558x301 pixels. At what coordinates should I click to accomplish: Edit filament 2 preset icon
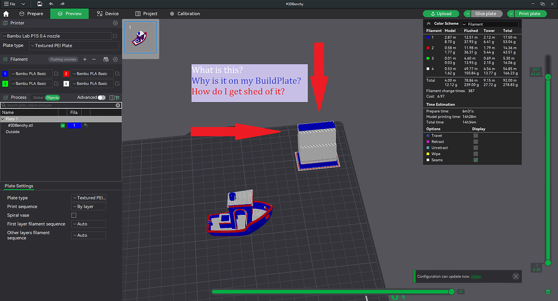coord(117,74)
